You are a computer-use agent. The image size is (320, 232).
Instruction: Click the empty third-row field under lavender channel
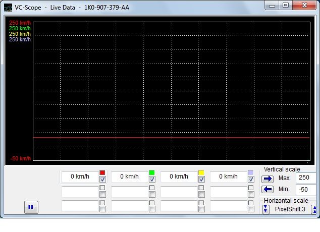(228, 206)
